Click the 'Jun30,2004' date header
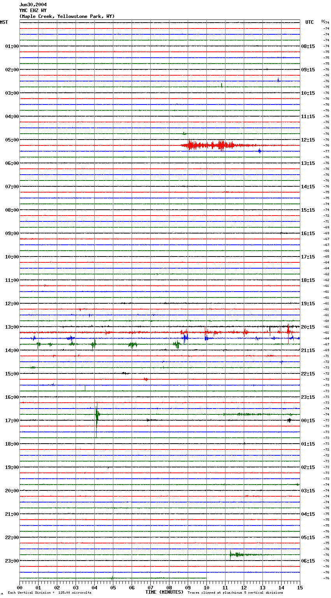331x598 pixels. click(x=33, y=5)
